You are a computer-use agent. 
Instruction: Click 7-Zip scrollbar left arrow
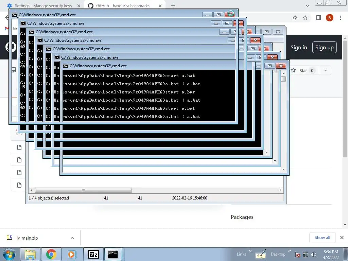pos(32,190)
